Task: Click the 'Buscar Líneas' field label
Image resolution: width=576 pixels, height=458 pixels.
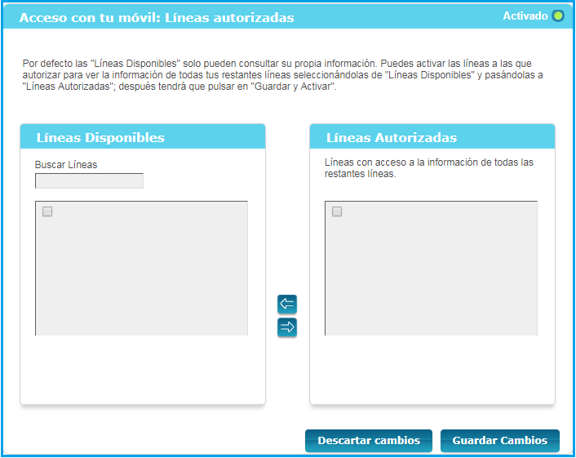Action: click(x=66, y=165)
